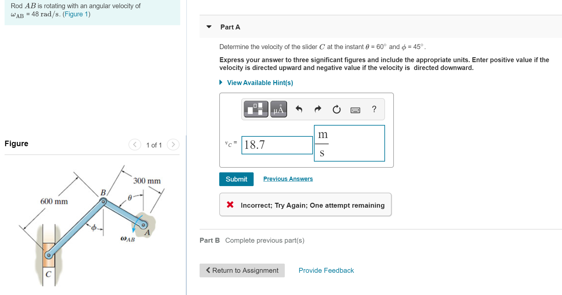Open Previous Answers
562x295 pixels.
click(x=287, y=179)
